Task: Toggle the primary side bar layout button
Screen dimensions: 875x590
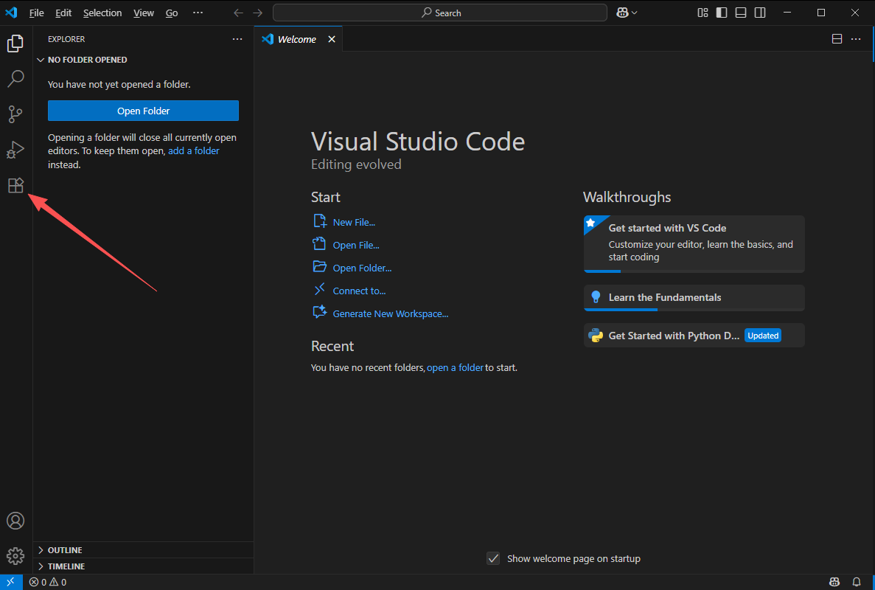Action: (722, 13)
